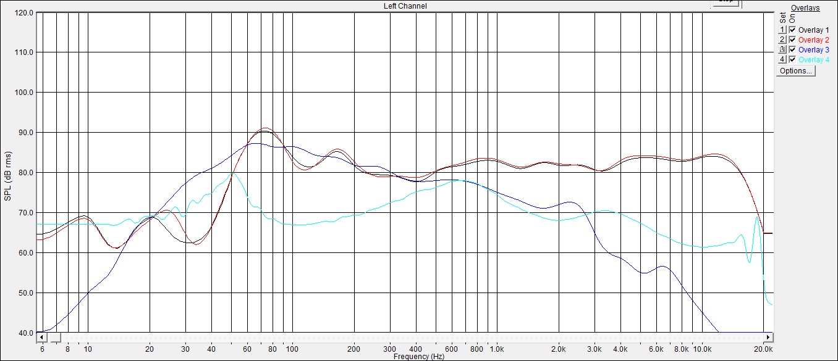
Task: Open the overlay Options... dialog
Action: pyautogui.click(x=796, y=71)
